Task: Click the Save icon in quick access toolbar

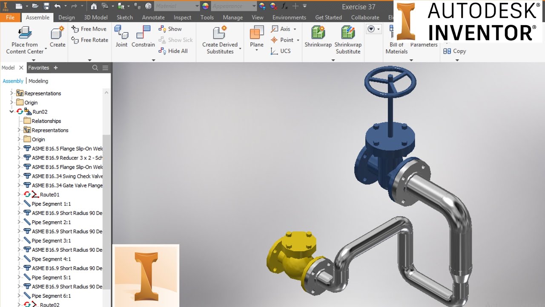Action: 46,6
